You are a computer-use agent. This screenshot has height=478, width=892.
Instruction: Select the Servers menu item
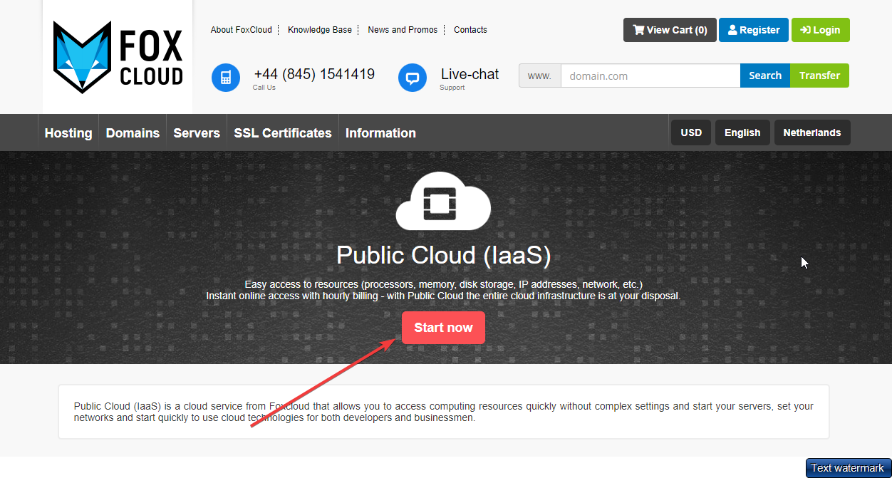[197, 133]
